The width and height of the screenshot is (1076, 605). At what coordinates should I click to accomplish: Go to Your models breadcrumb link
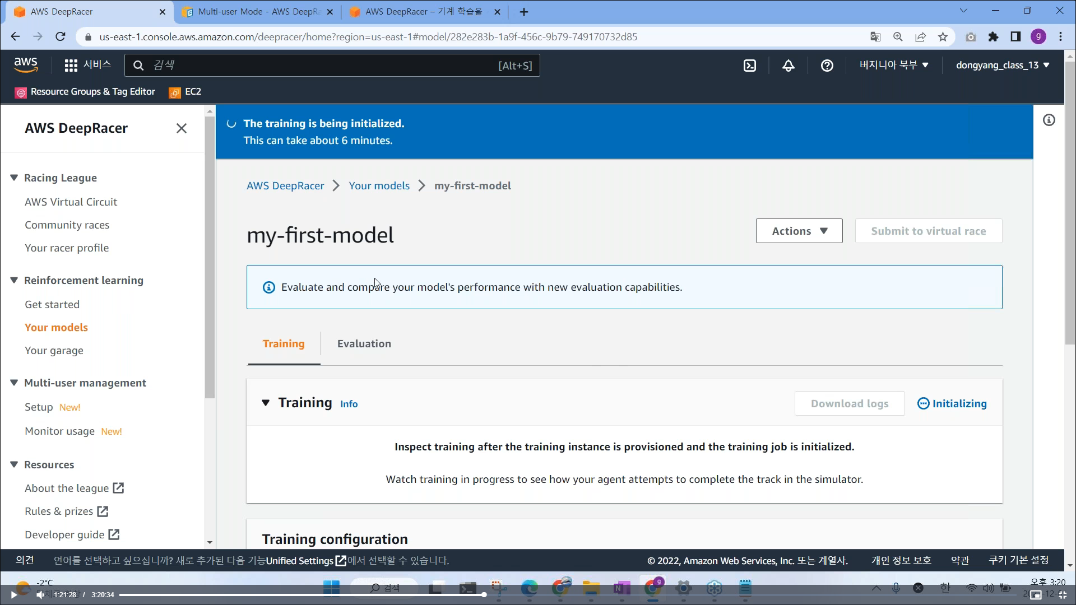(379, 185)
